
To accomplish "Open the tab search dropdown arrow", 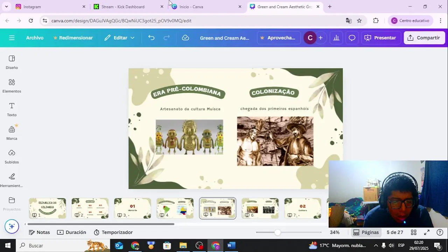I will [x=6, y=7].
